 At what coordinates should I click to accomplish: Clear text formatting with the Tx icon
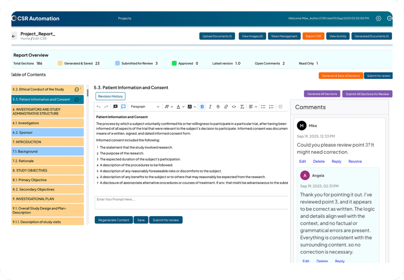[242, 106]
